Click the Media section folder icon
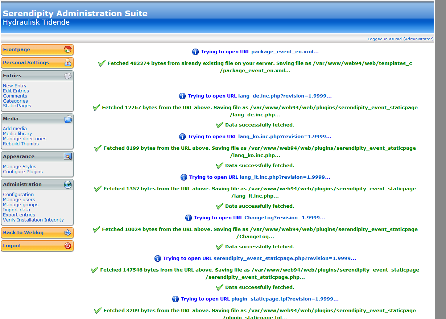Viewport: 446px width, 319px height. [68, 119]
